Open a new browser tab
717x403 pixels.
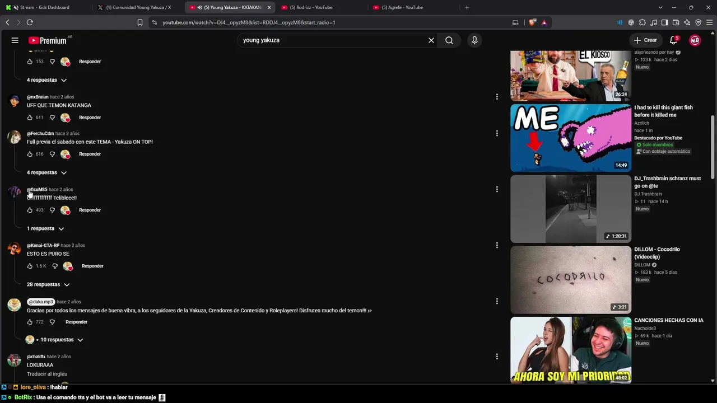pyautogui.click(x=467, y=7)
